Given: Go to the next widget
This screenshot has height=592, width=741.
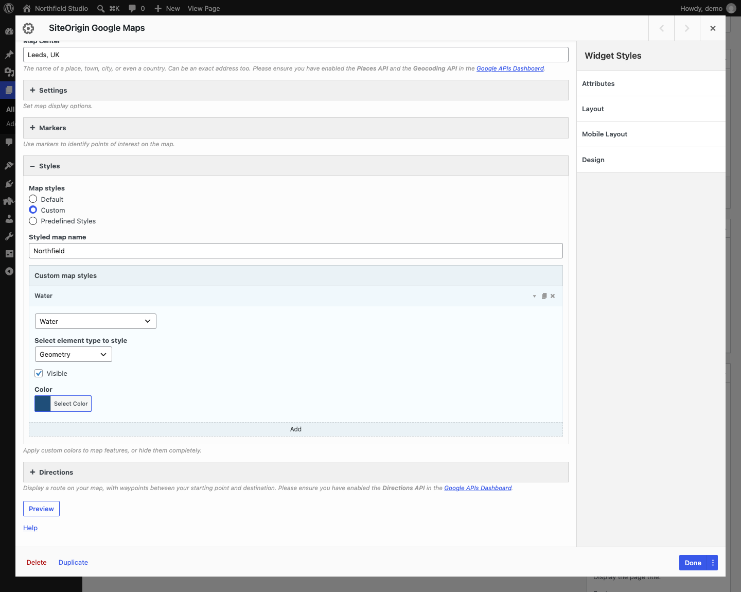Looking at the screenshot, I should click(687, 28).
